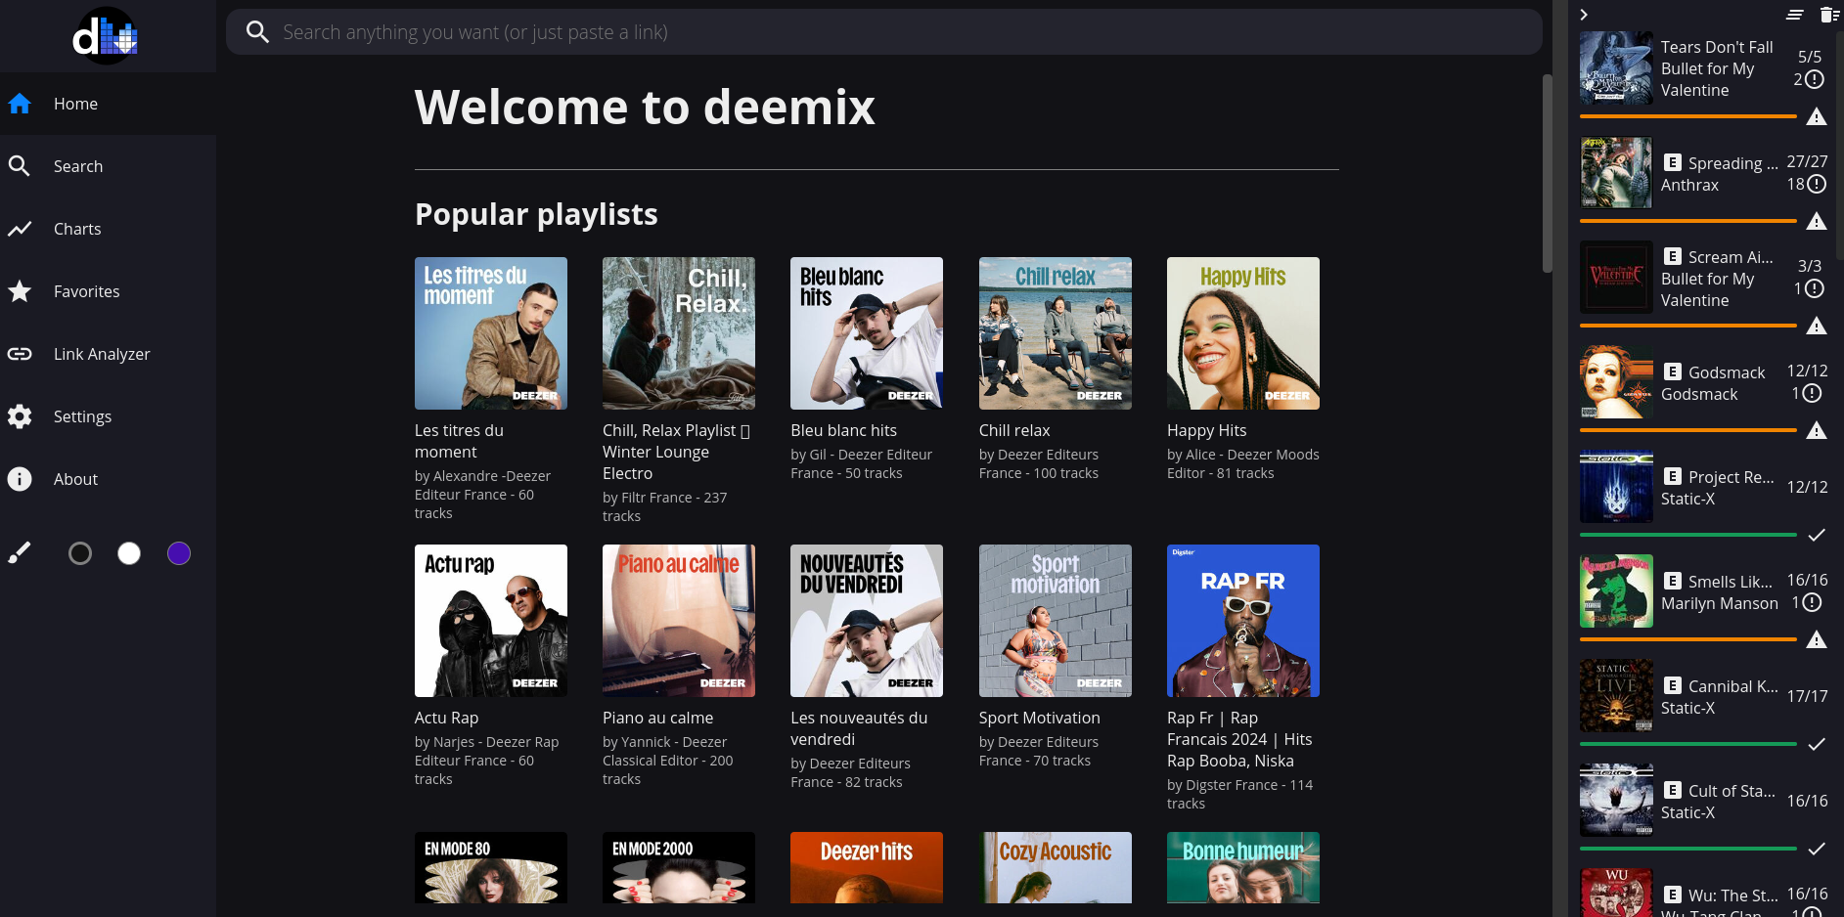Go to Favorites in the sidebar

pos(86,291)
